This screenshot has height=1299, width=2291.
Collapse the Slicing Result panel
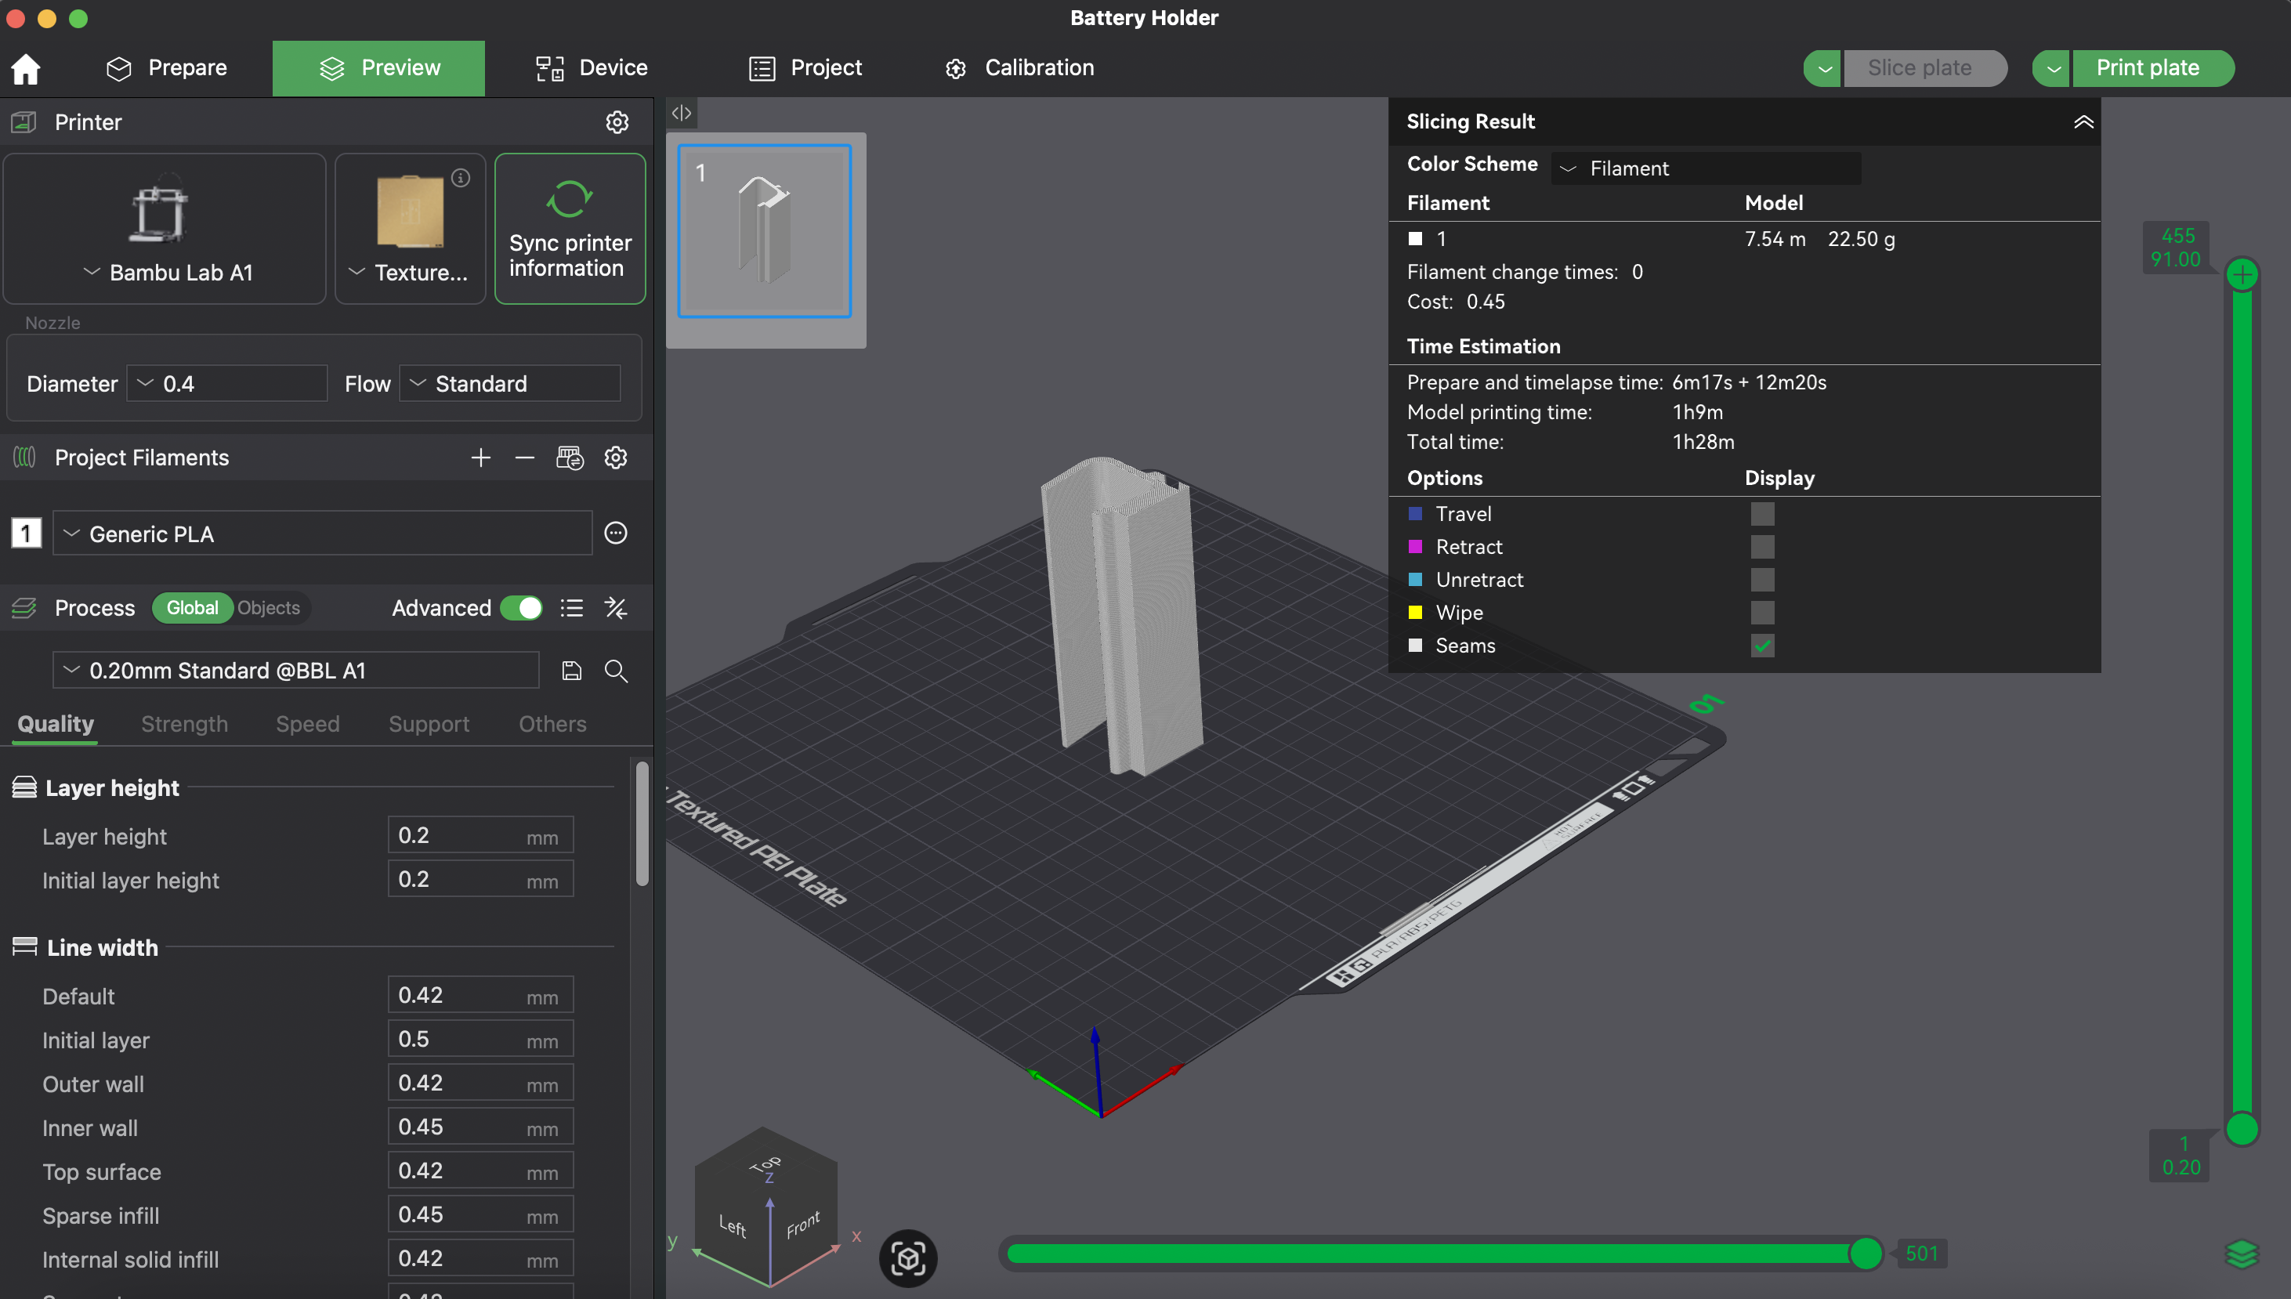[2083, 122]
